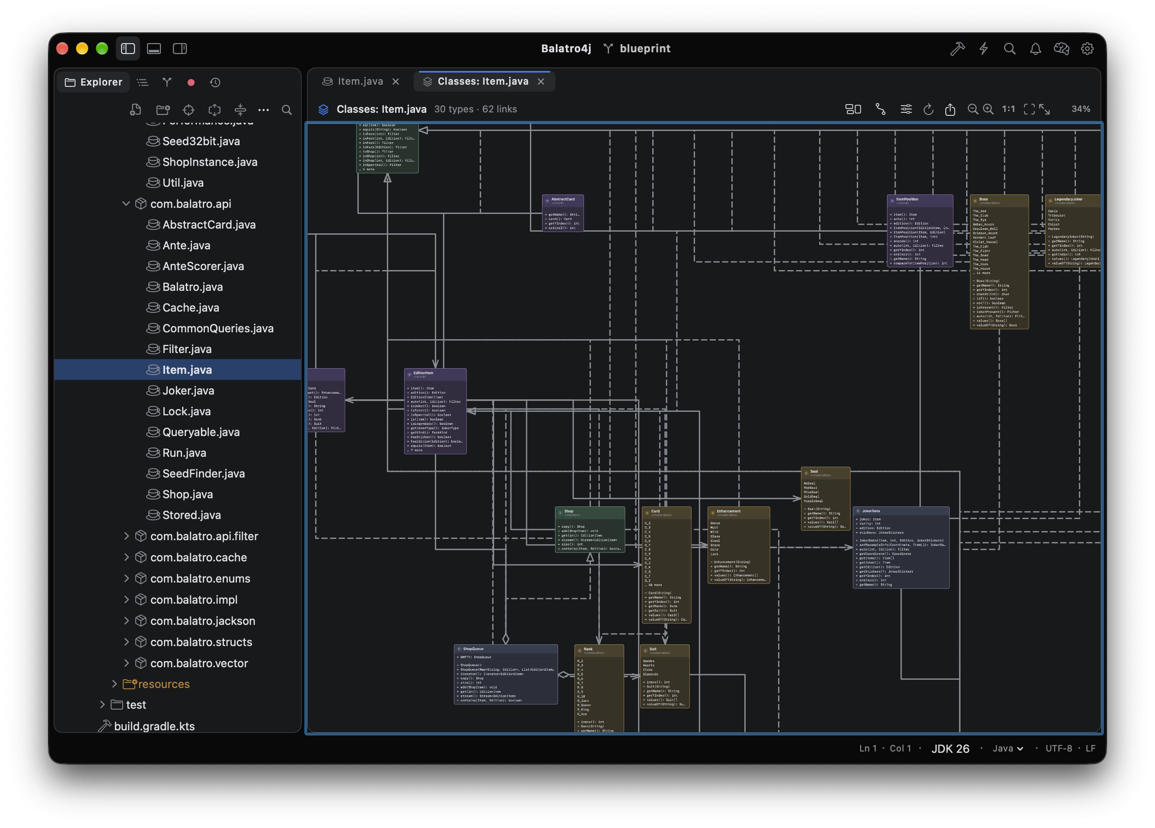Expand diagram to full view arrows icon
The height and width of the screenshot is (828, 1155).
click(x=1044, y=109)
